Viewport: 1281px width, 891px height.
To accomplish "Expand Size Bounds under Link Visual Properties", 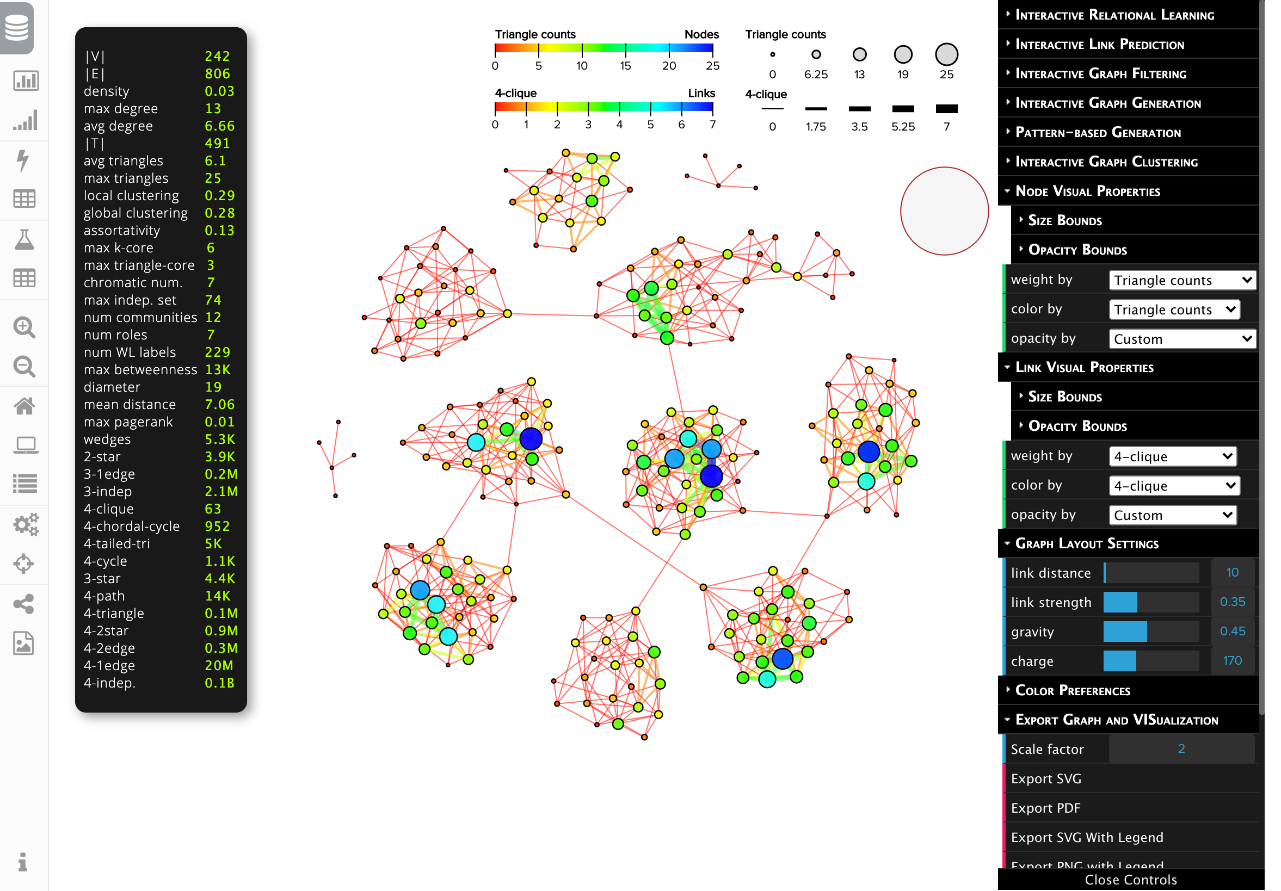I will (x=1135, y=397).
